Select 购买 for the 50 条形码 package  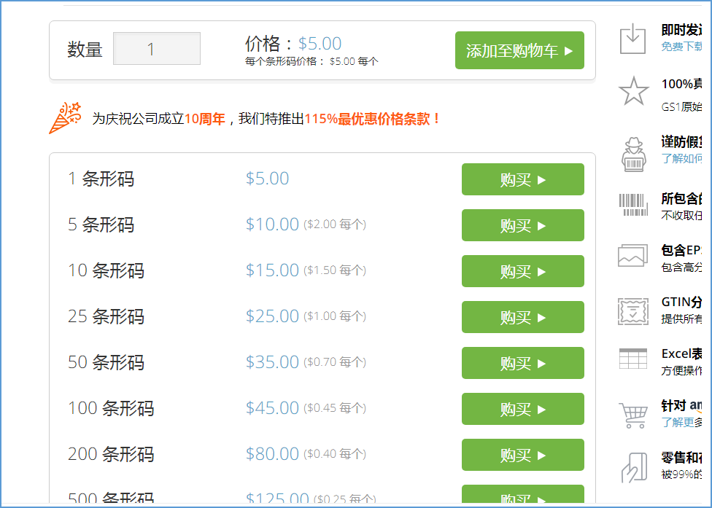click(x=522, y=363)
